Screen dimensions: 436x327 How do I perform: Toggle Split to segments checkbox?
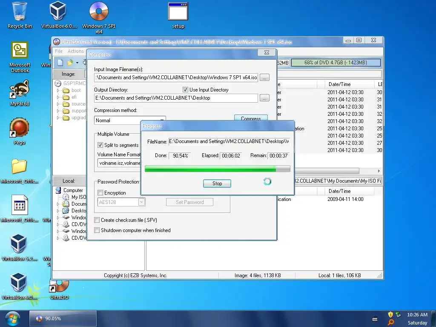tap(100, 145)
